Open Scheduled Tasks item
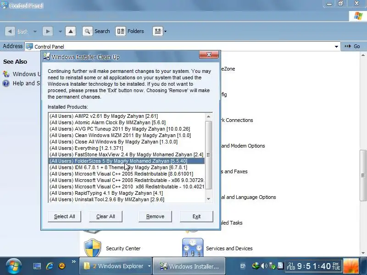367x275 pixels. point(232,223)
